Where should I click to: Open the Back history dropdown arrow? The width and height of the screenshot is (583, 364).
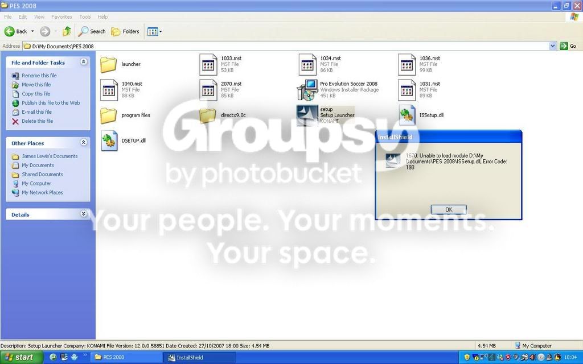click(32, 32)
